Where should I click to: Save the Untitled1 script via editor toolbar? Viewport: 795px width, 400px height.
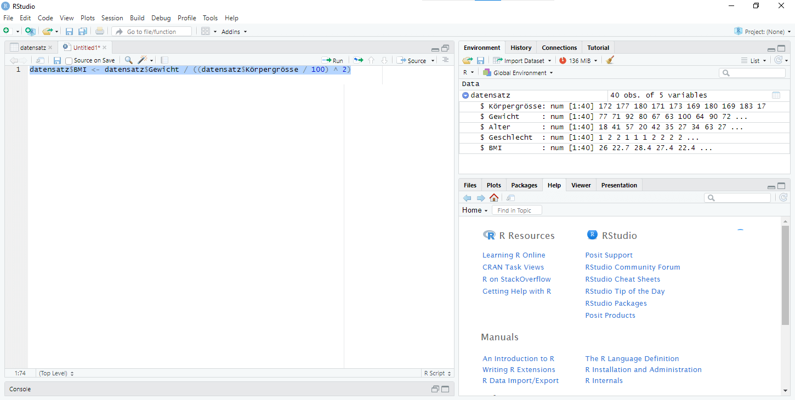click(x=57, y=60)
